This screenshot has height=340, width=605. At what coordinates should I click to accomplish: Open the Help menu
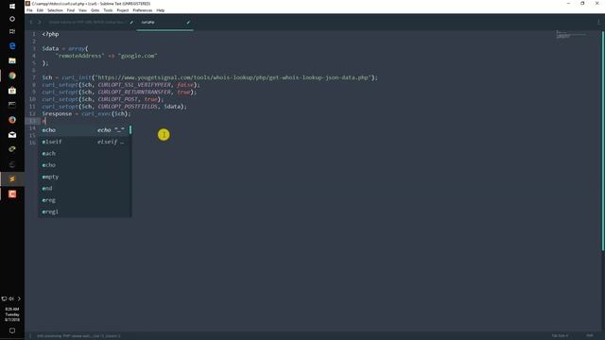161,10
